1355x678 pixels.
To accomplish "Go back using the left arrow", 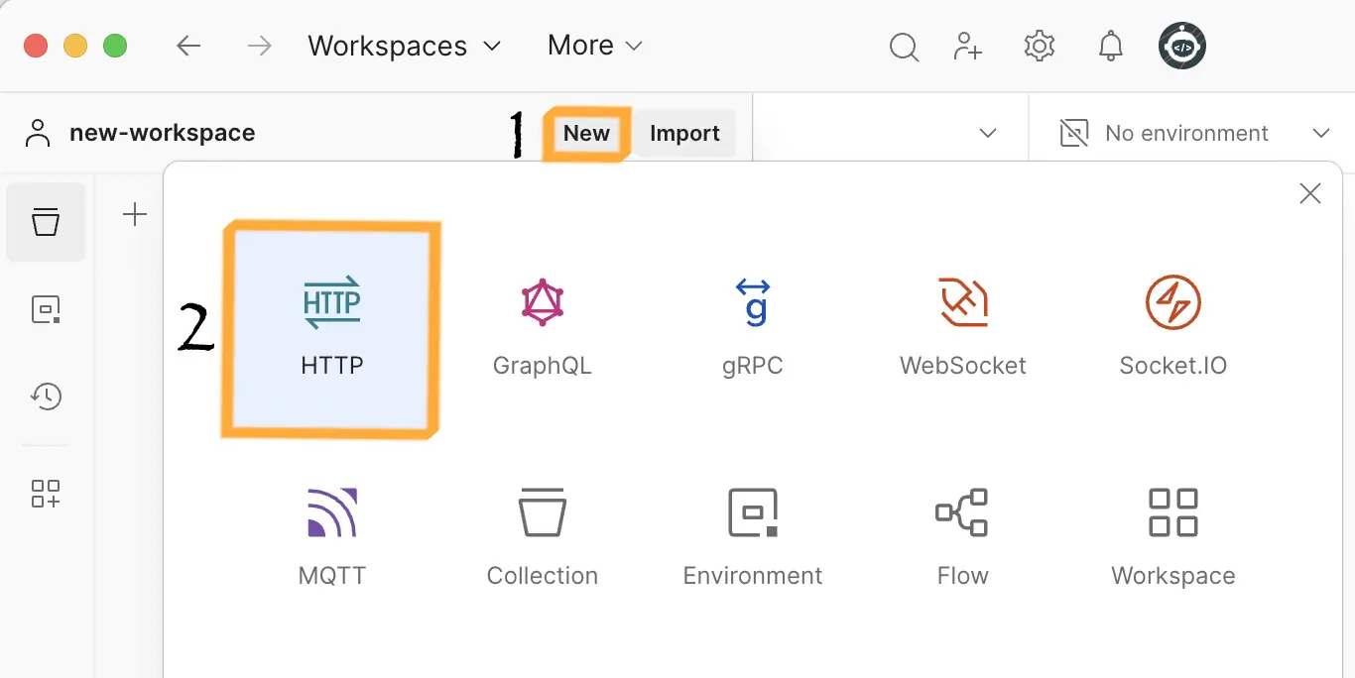I will pyautogui.click(x=188, y=46).
